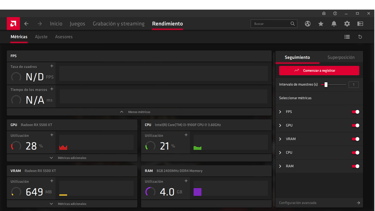Expand the FPS metrics selection row
The width and height of the screenshot is (375, 211).
click(319, 112)
